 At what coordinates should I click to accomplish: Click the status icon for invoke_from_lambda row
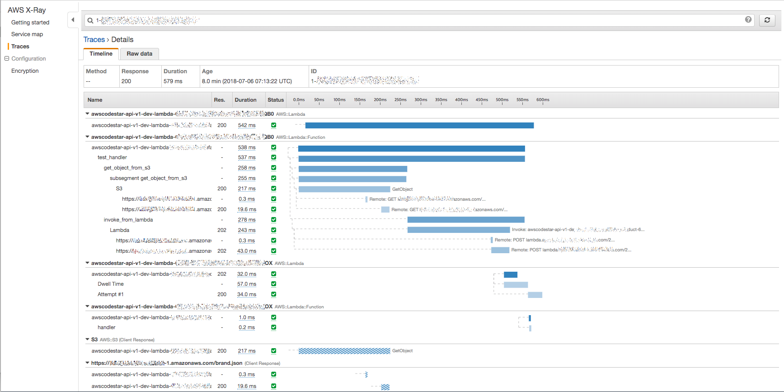[273, 220]
